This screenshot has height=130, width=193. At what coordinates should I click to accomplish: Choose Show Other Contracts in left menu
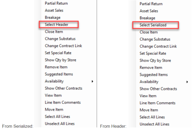[64, 88]
